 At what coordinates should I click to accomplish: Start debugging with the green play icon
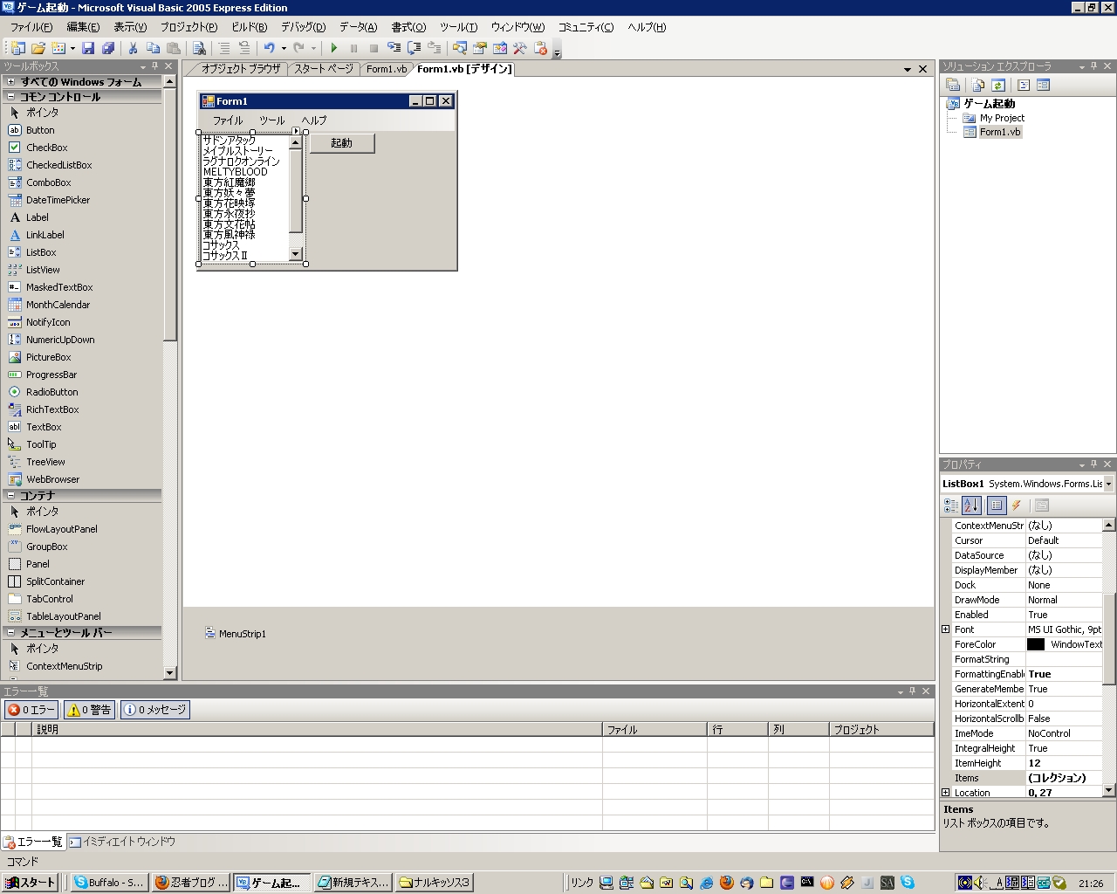pos(333,48)
